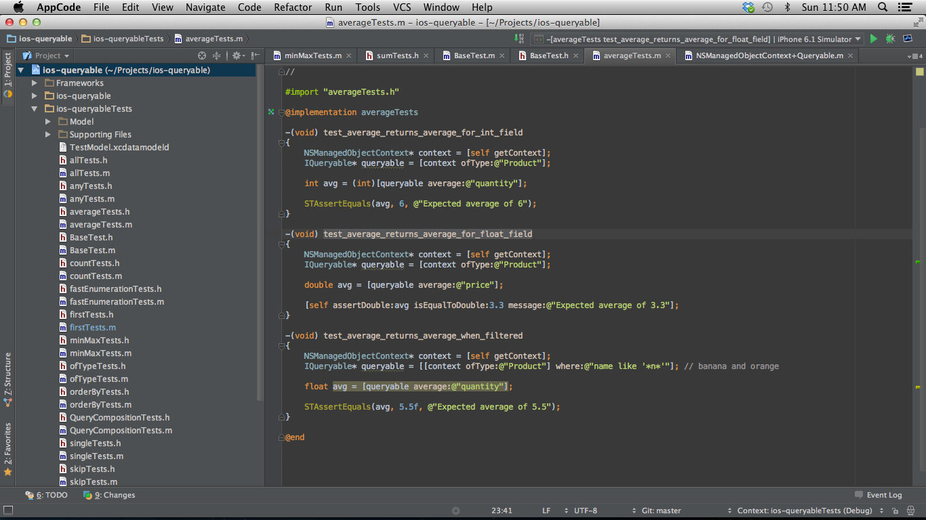Collapse all nodes in Project panel
The width and height of the screenshot is (926, 520).
(217, 56)
